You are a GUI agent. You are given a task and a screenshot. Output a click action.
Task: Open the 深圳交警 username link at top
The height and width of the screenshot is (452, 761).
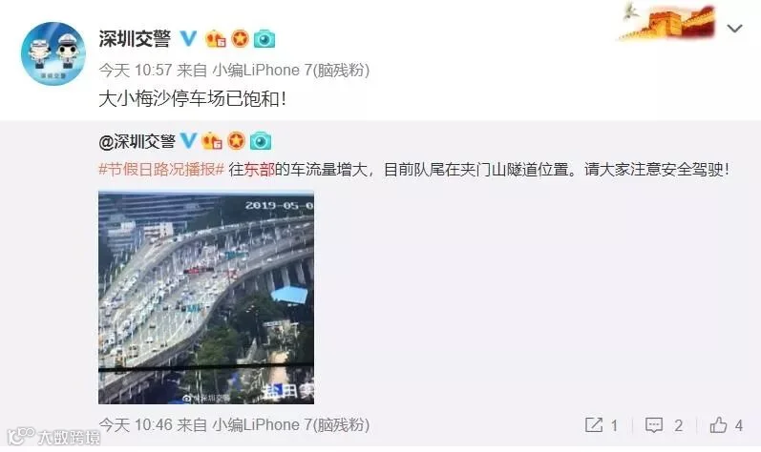(135, 39)
